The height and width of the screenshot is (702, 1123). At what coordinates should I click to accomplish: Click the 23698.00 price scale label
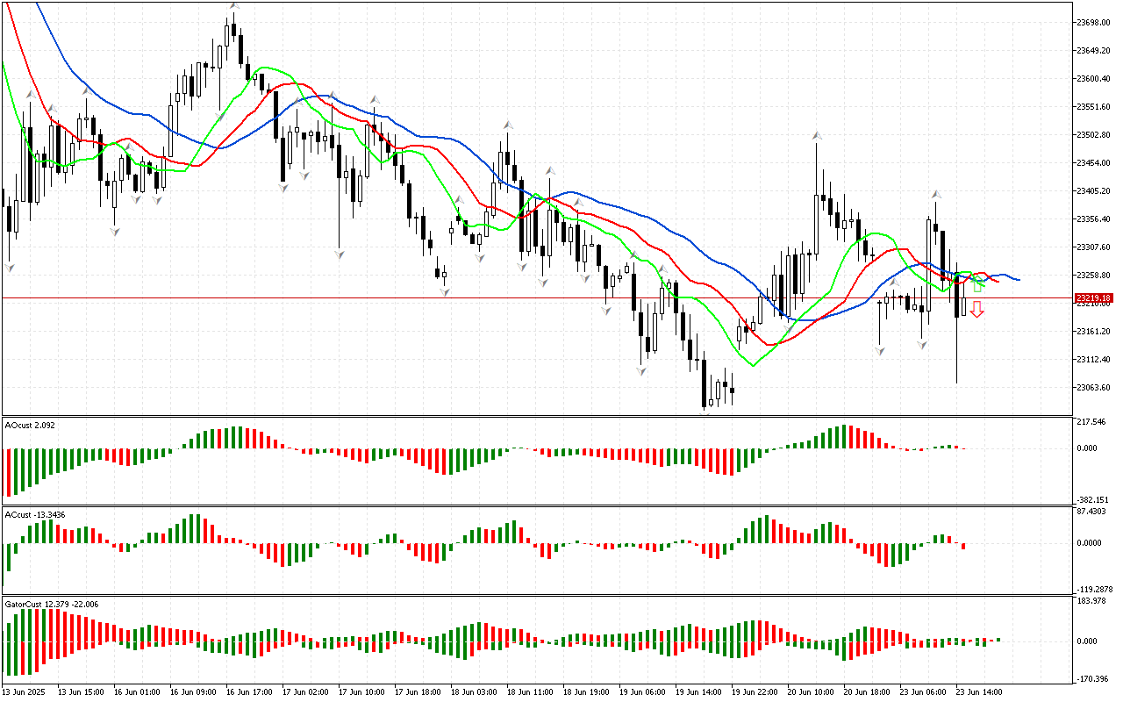(x=1093, y=22)
